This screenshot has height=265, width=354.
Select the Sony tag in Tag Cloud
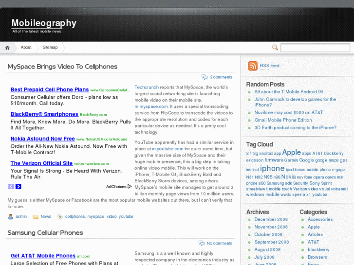coord(315,183)
